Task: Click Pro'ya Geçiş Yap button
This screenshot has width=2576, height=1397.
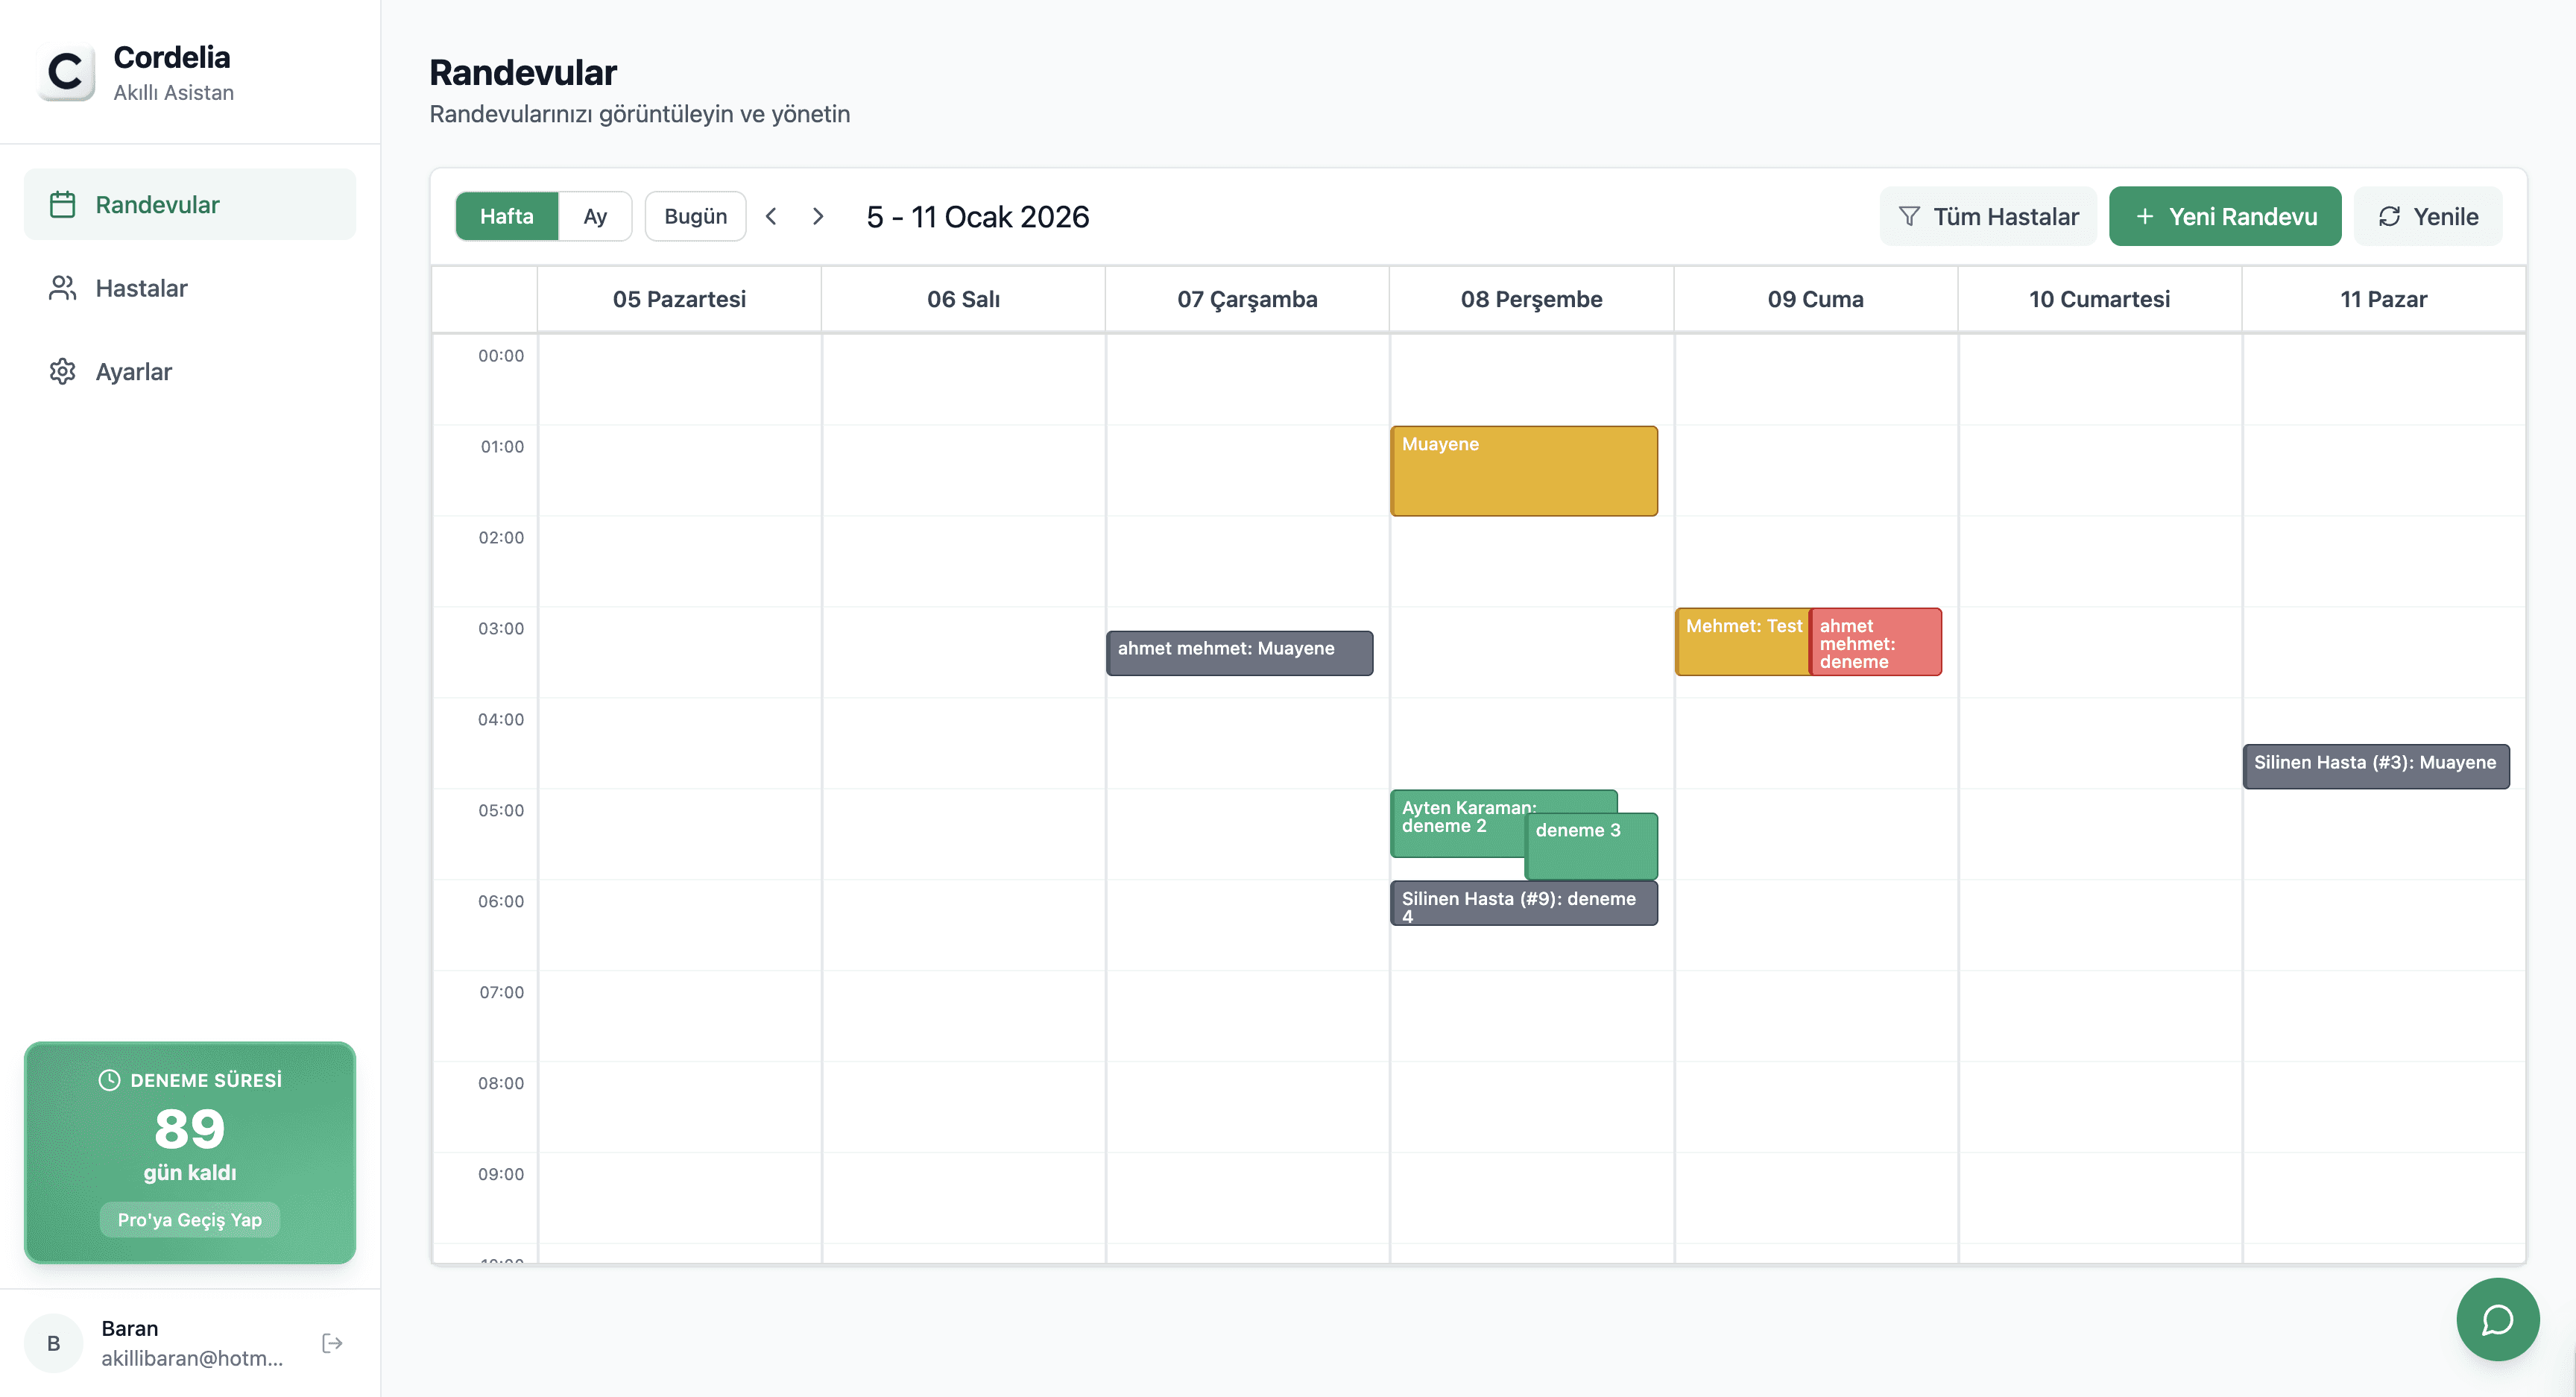Action: coord(189,1219)
